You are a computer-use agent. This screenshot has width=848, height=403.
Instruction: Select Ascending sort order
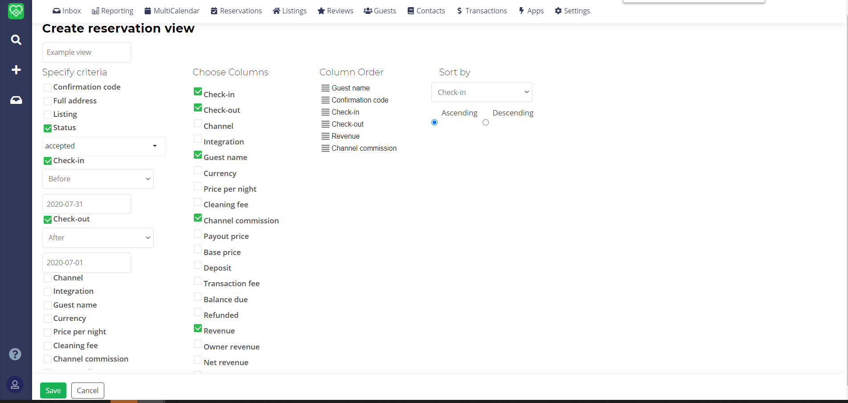434,123
